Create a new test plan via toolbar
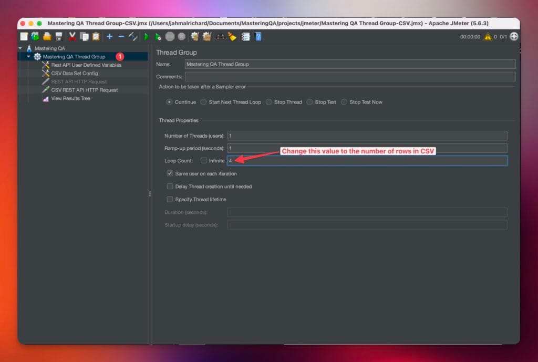Image resolution: width=538 pixels, height=362 pixels. click(x=24, y=36)
